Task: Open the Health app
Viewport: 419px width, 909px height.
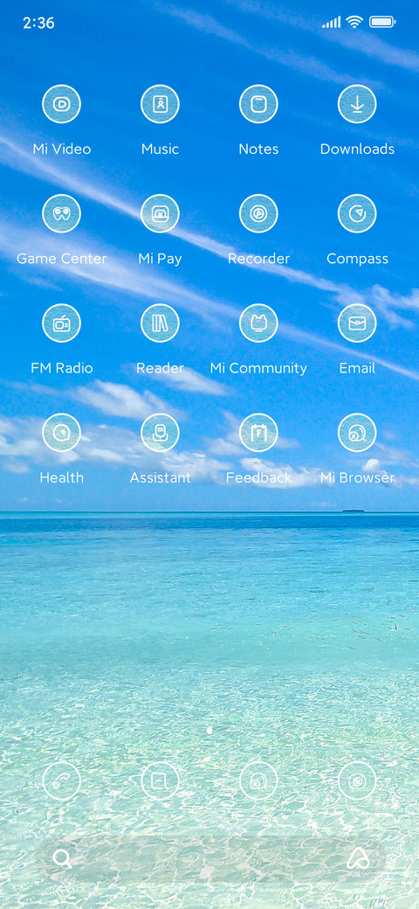Action: click(x=61, y=433)
